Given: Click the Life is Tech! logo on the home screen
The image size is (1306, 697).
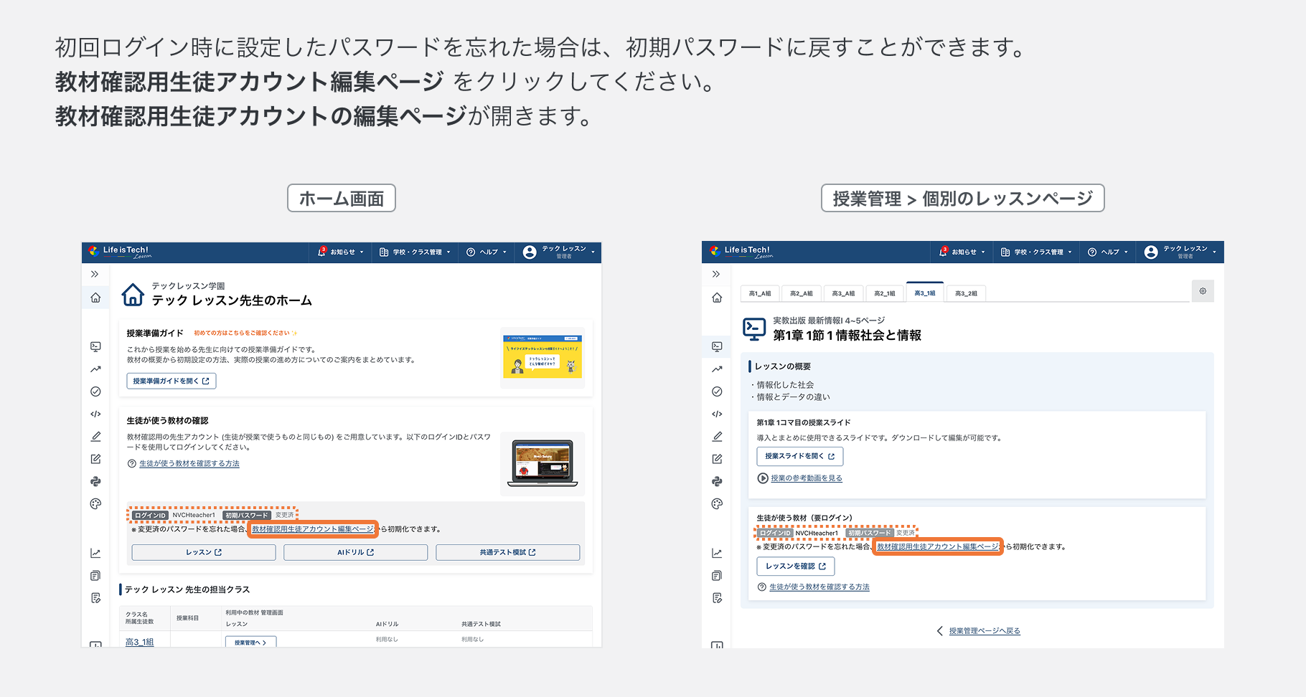Looking at the screenshot, I should click(x=120, y=252).
